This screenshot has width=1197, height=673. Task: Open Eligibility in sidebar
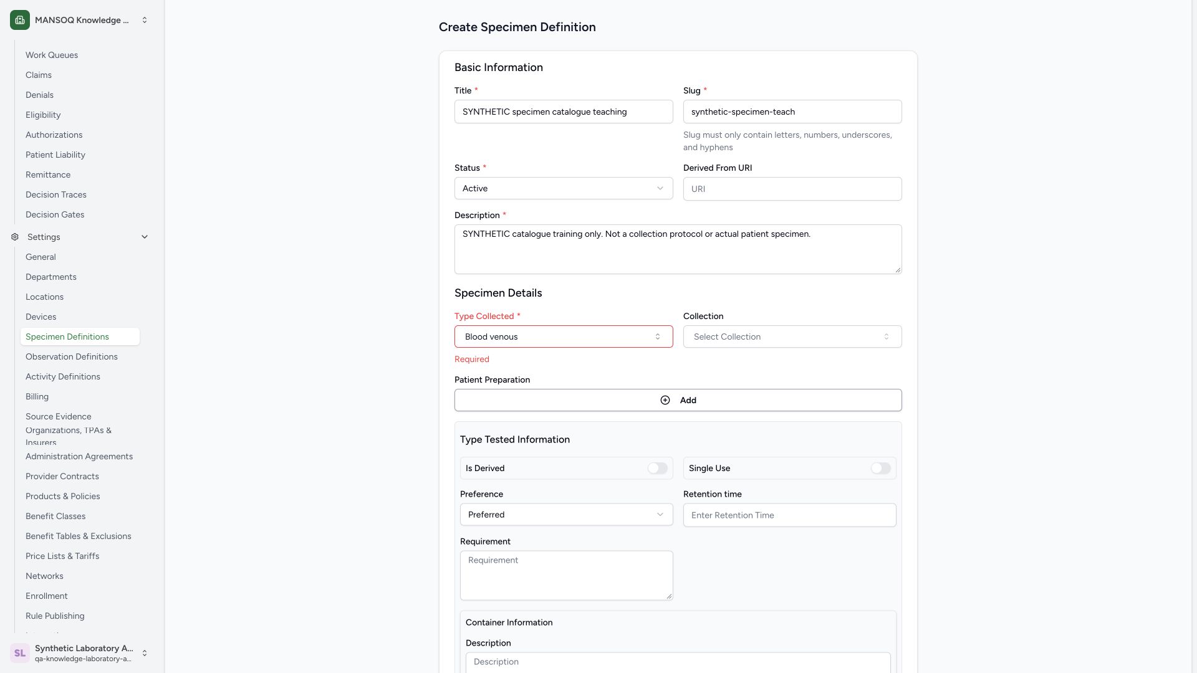click(x=43, y=115)
